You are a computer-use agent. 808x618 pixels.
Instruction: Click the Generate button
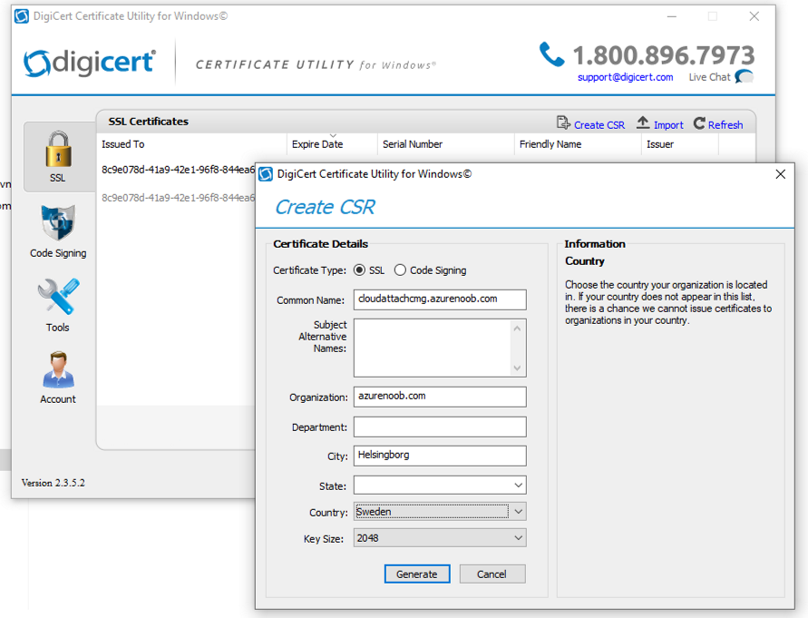pyautogui.click(x=417, y=574)
